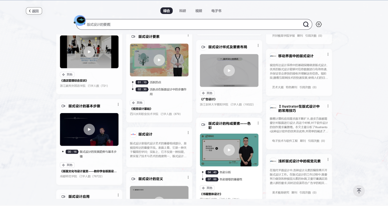Open the course 《酒店管理综合实训》
The width and height of the screenshot is (388, 206).
tap(74, 80)
